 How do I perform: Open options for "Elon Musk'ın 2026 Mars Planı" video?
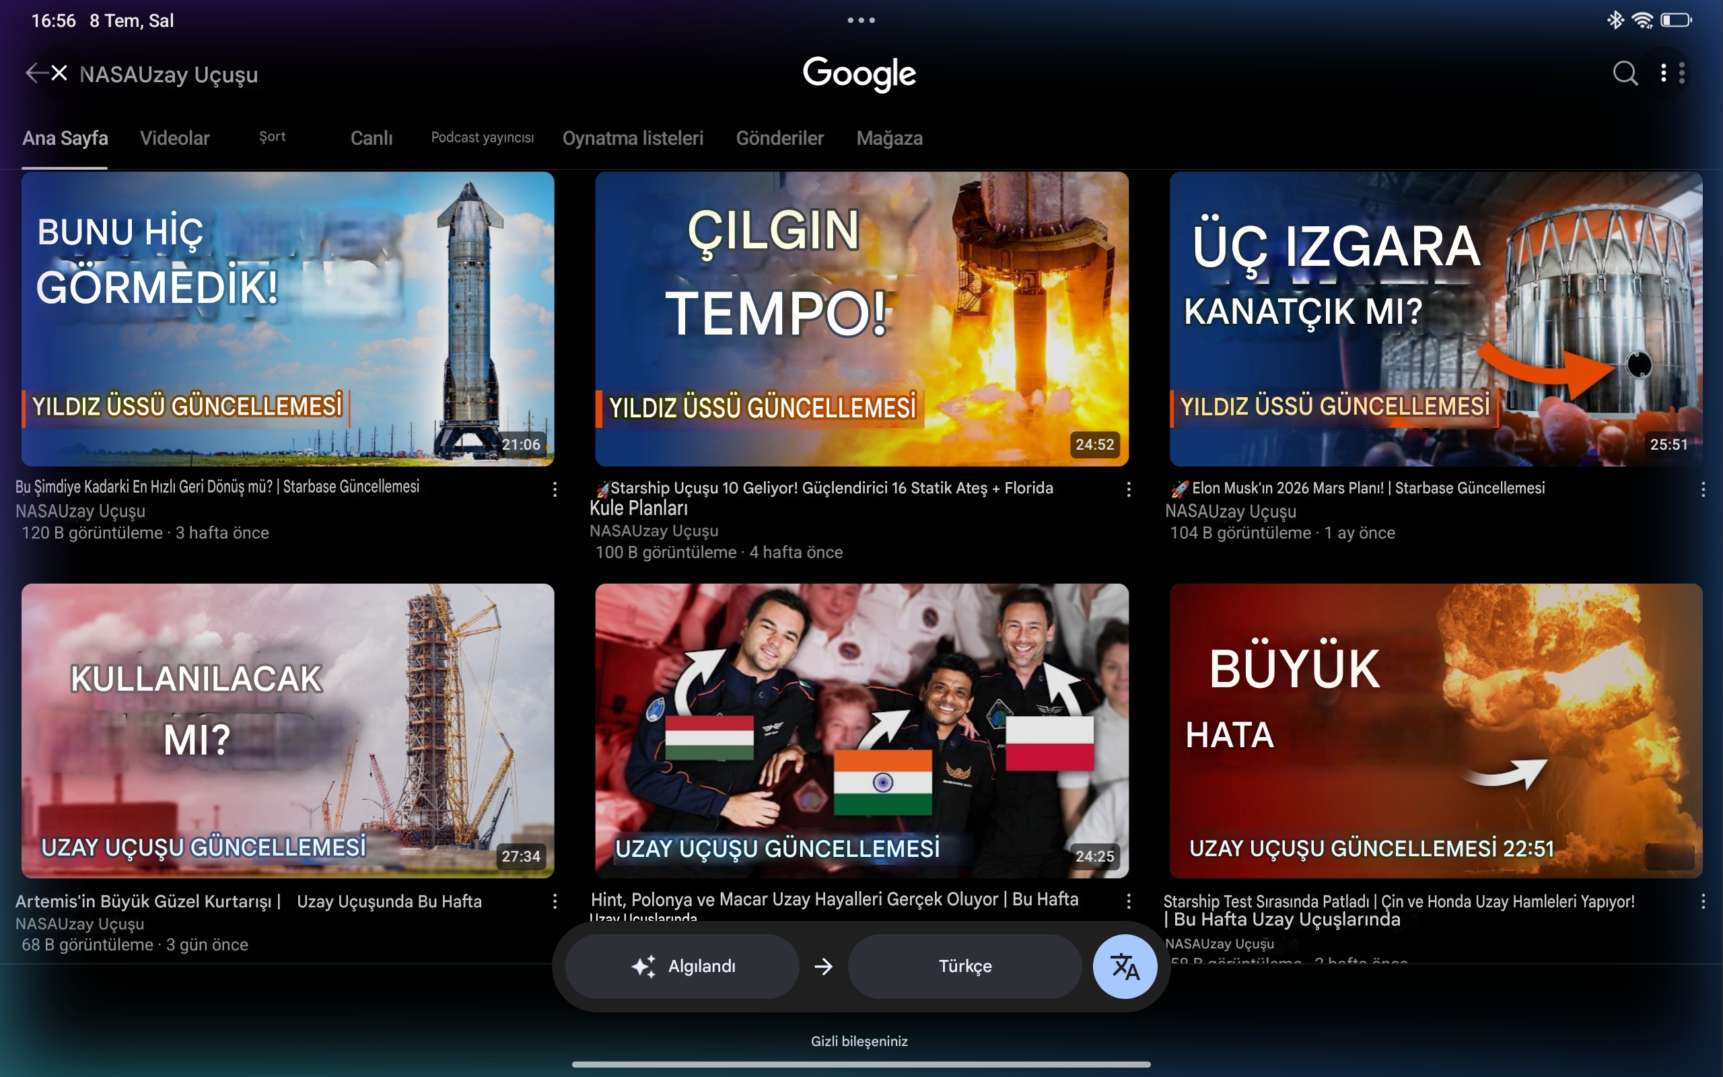1702,489
